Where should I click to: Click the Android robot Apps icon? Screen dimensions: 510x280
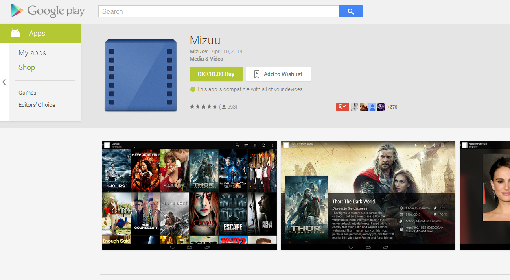15,33
